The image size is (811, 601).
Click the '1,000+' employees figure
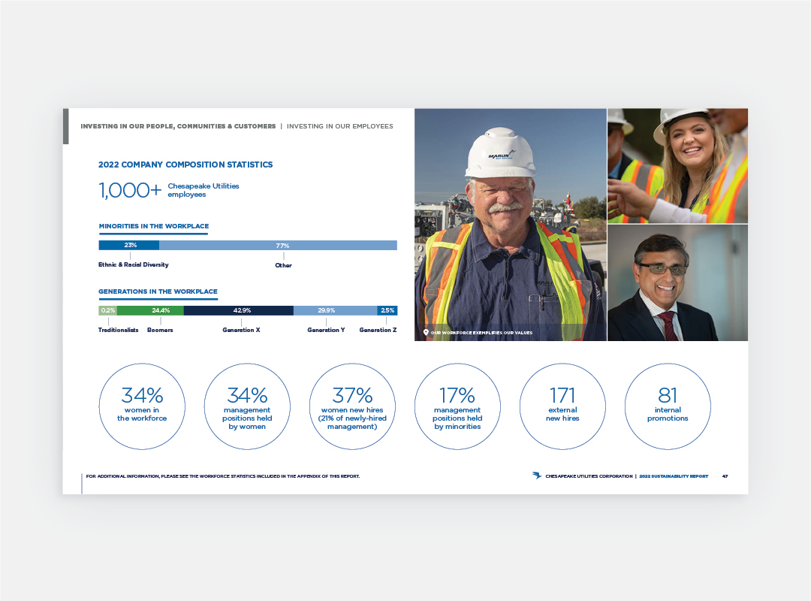pyautogui.click(x=130, y=191)
